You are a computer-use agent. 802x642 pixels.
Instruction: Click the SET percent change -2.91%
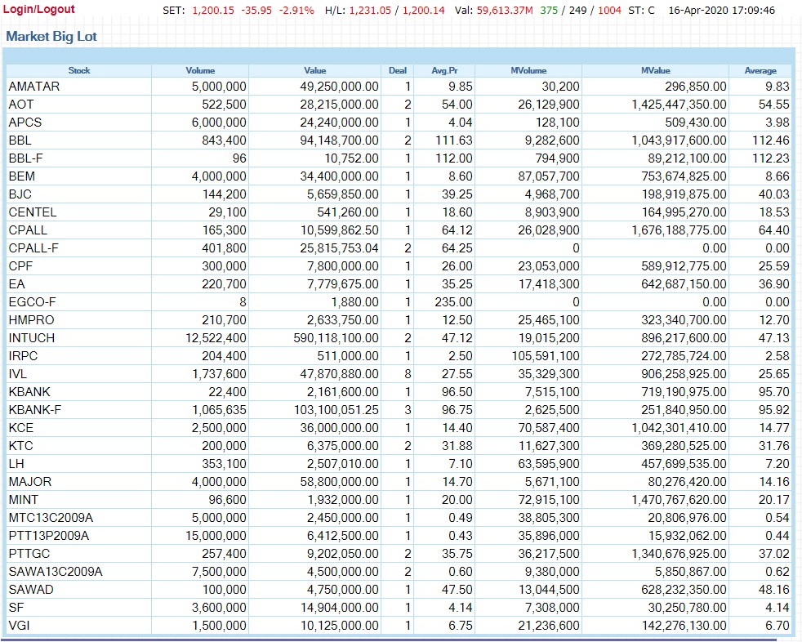coord(296,11)
